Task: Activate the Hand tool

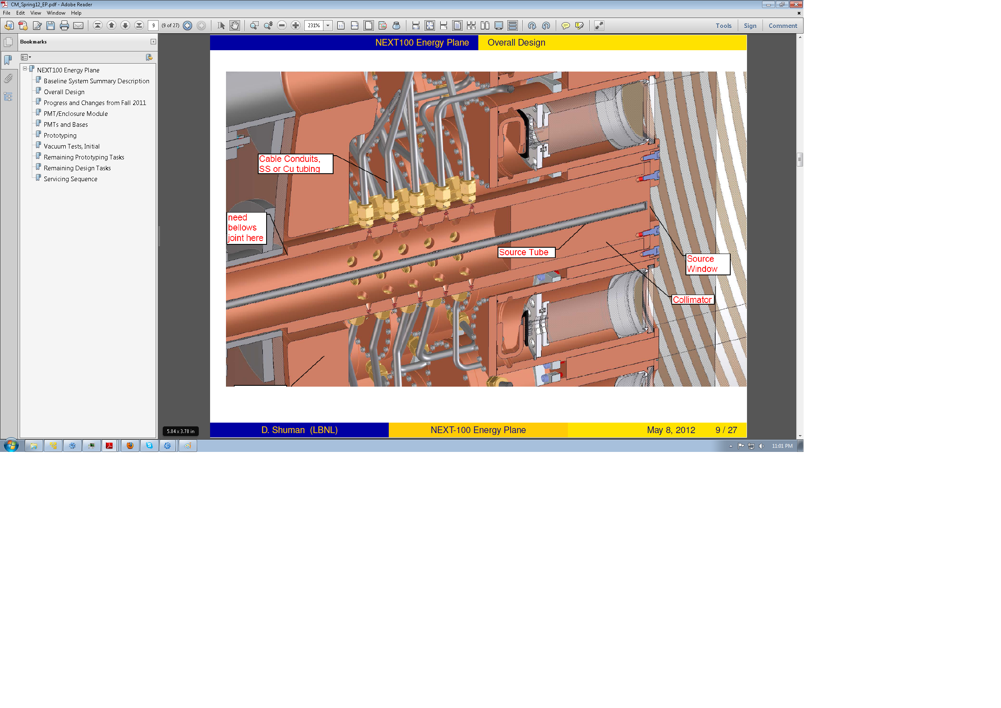Action: (x=234, y=26)
